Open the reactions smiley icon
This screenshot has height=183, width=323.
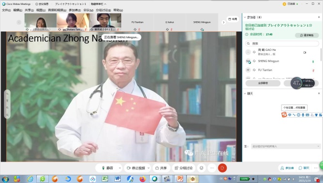click(x=201, y=168)
